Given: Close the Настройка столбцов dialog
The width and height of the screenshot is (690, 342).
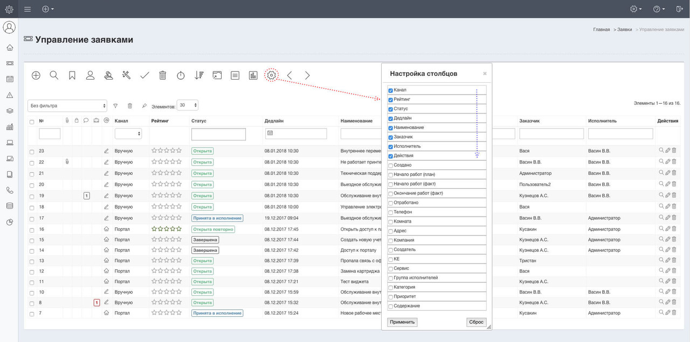Looking at the screenshot, I should [485, 74].
